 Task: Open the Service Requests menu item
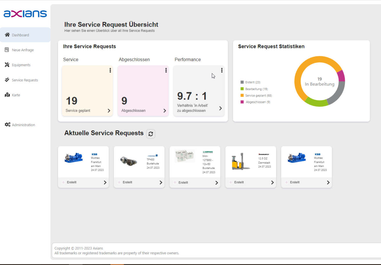pyautogui.click(x=25, y=80)
